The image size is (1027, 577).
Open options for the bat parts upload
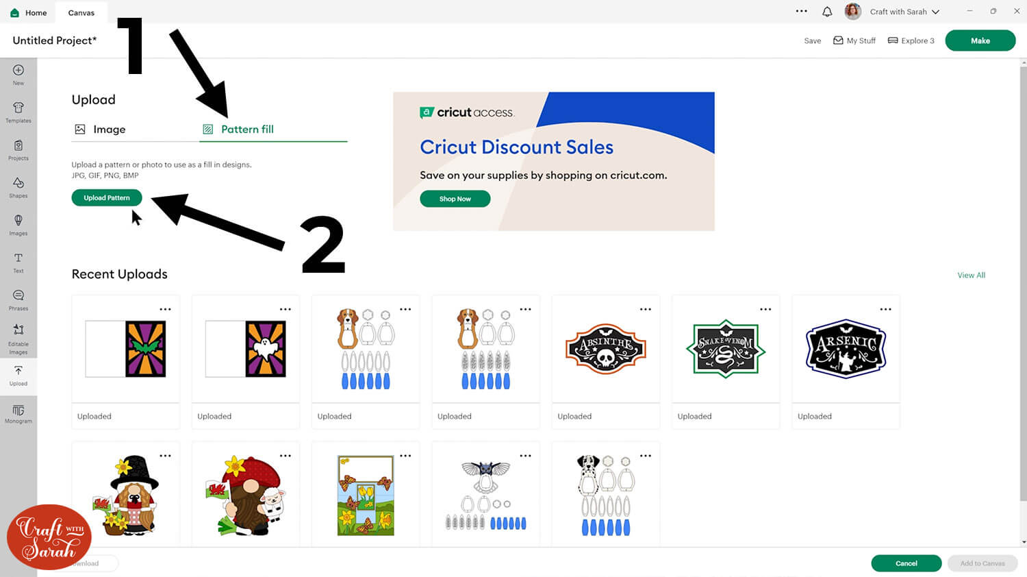[x=525, y=456]
